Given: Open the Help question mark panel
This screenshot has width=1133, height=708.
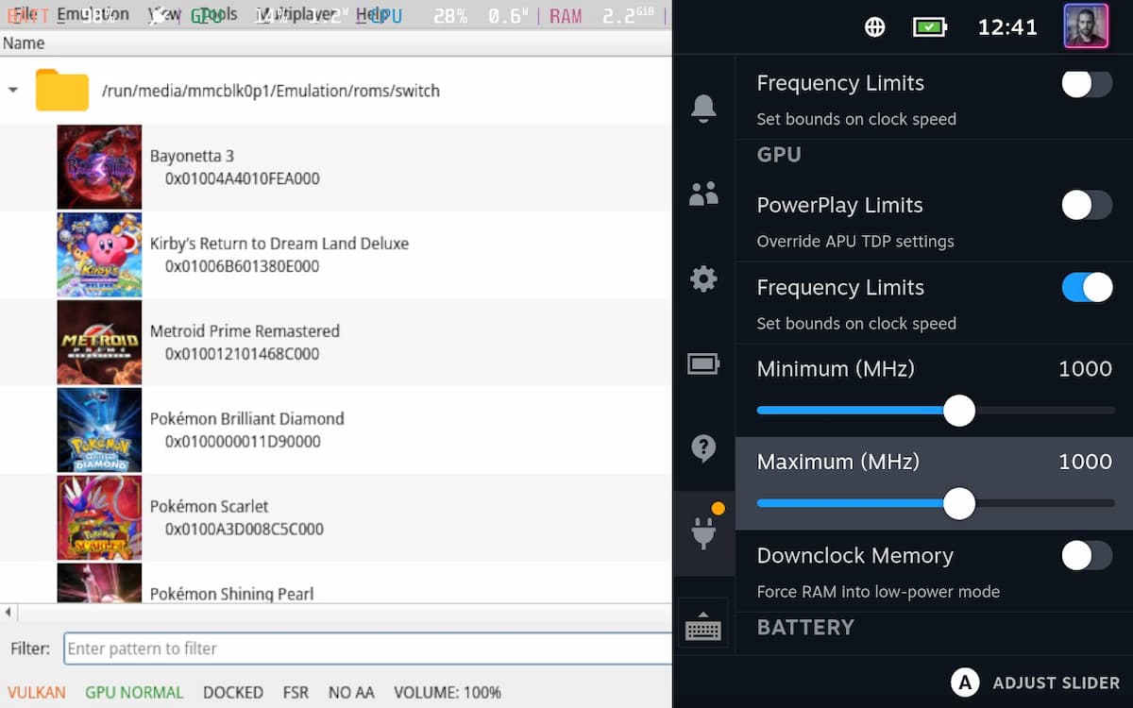Looking at the screenshot, I should [x=703, y=448].
